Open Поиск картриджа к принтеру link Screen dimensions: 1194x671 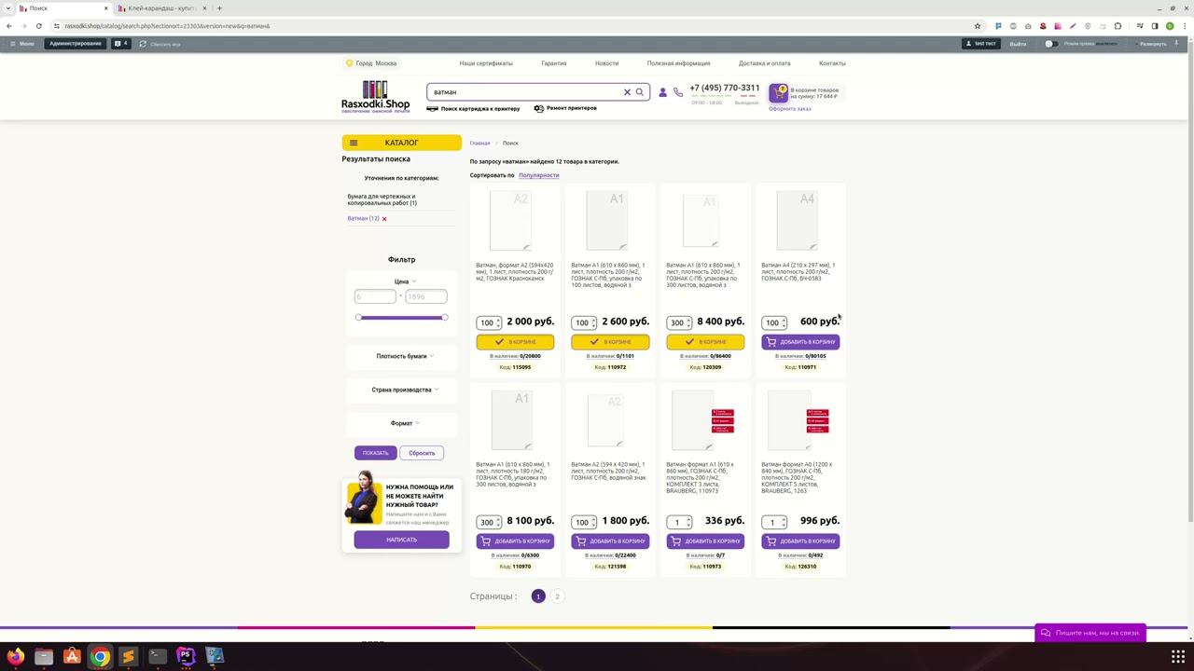[x=474, y=108]
